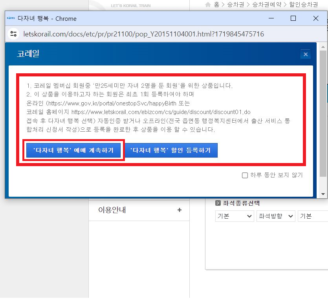Click LET'S KORAIL TRAIN logo text
This screenshot has height=299, width=328.
click(x=130, y=6)
